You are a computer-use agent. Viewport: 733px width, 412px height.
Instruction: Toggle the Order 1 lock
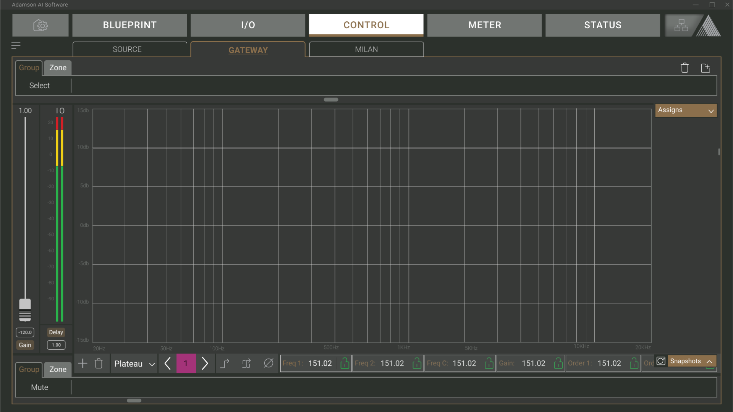coord(634,363)
